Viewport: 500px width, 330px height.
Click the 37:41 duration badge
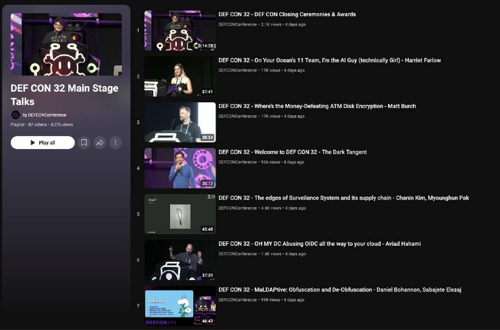tap(207, 92)
